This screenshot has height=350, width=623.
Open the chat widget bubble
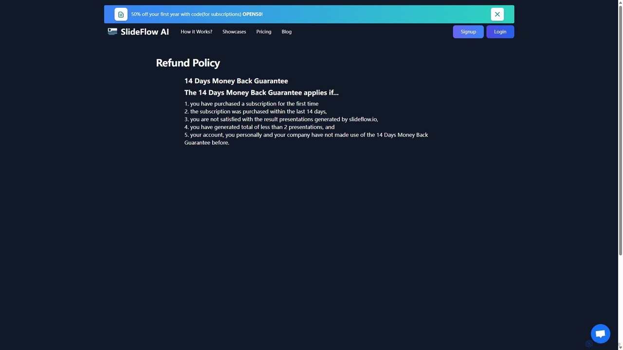[x=600, y=334]
